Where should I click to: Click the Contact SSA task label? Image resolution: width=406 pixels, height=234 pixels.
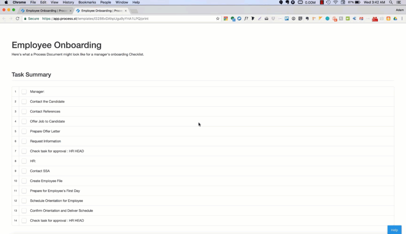(40, 171)
